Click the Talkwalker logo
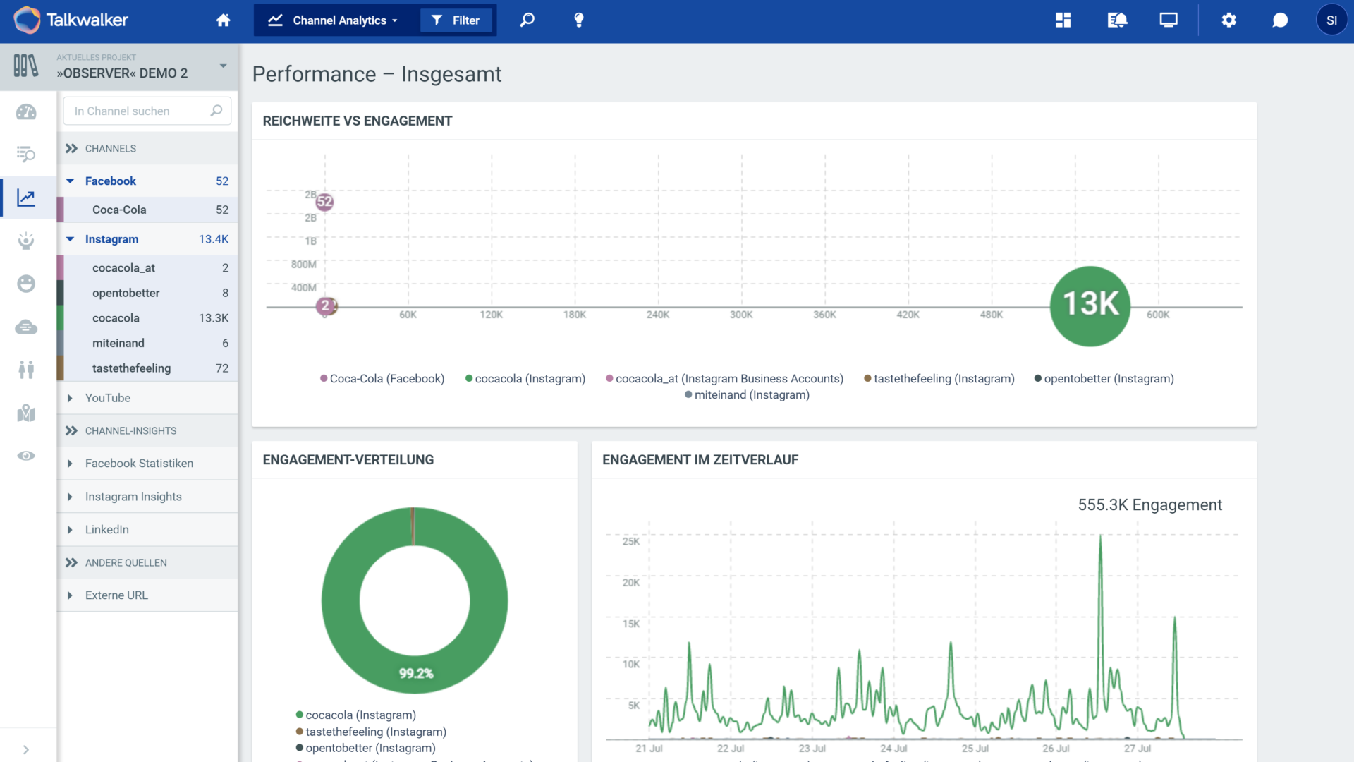The image size is (1354, 762). click(71, 20)
